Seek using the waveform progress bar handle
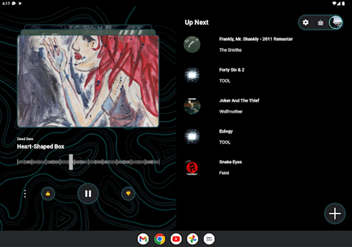The width and height of the screenshot is (352, 247). pyautogui.click(x=71, y=162)
